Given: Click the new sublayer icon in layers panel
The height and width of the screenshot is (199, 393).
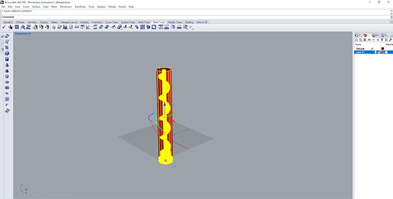Looking at the screenshot, I should point(360,39).
